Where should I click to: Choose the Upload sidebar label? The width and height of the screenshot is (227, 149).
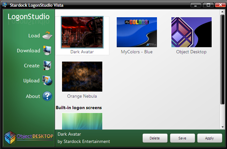31,81
